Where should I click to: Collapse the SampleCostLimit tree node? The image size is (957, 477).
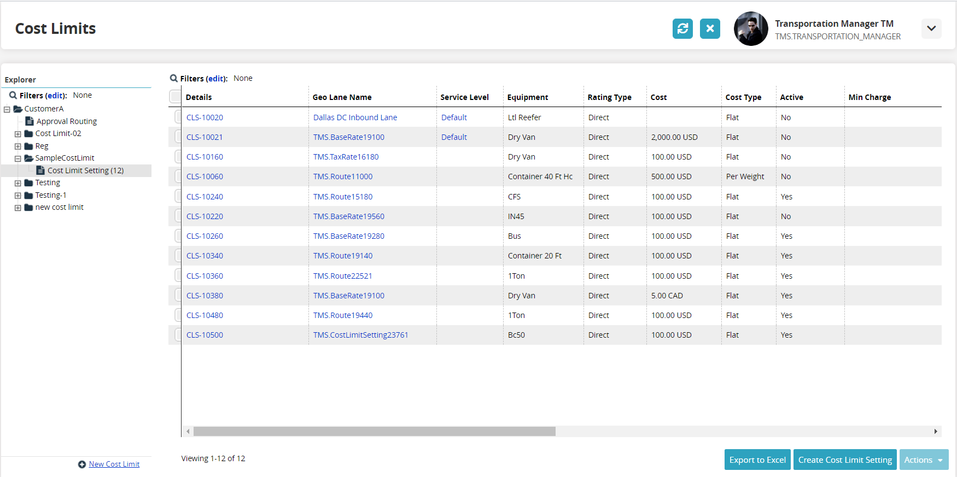(x=17, y=158)
